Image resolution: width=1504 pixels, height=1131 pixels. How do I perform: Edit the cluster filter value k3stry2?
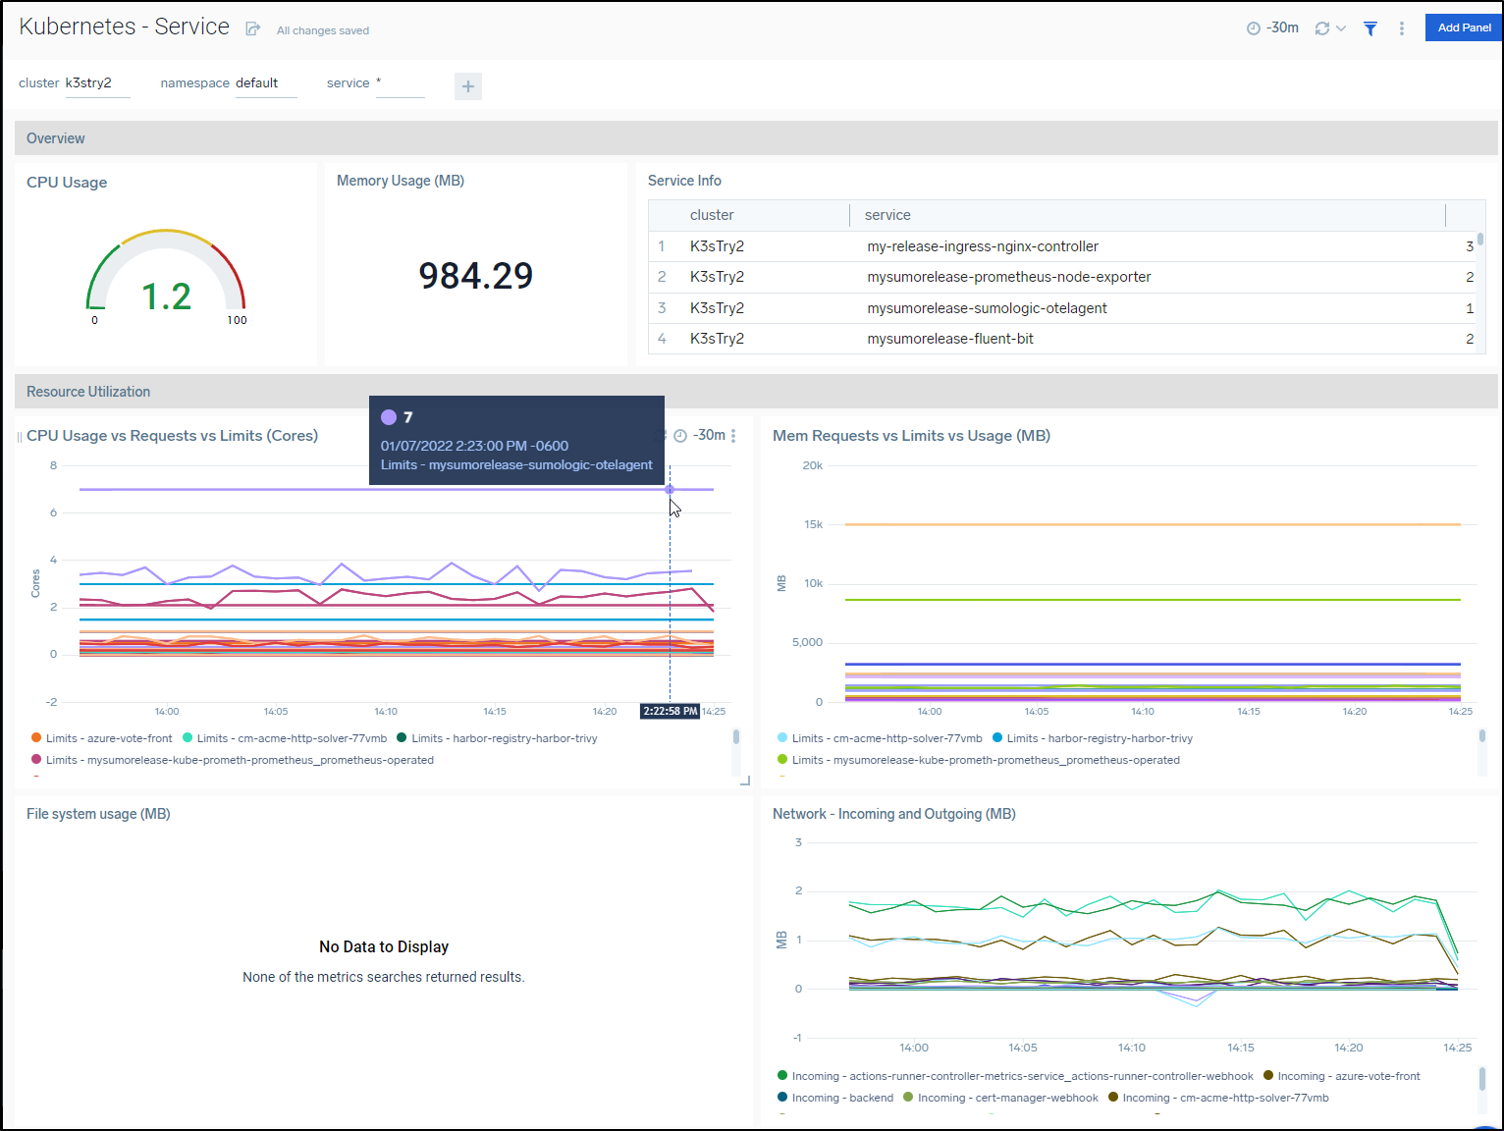(97, 83)
